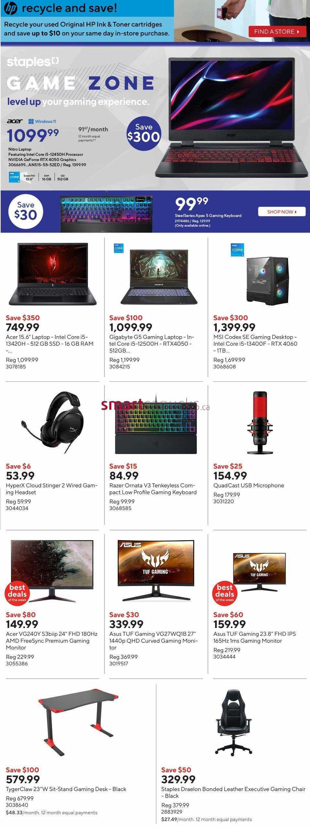Click the Windows 11 logo

pos(42,121)
